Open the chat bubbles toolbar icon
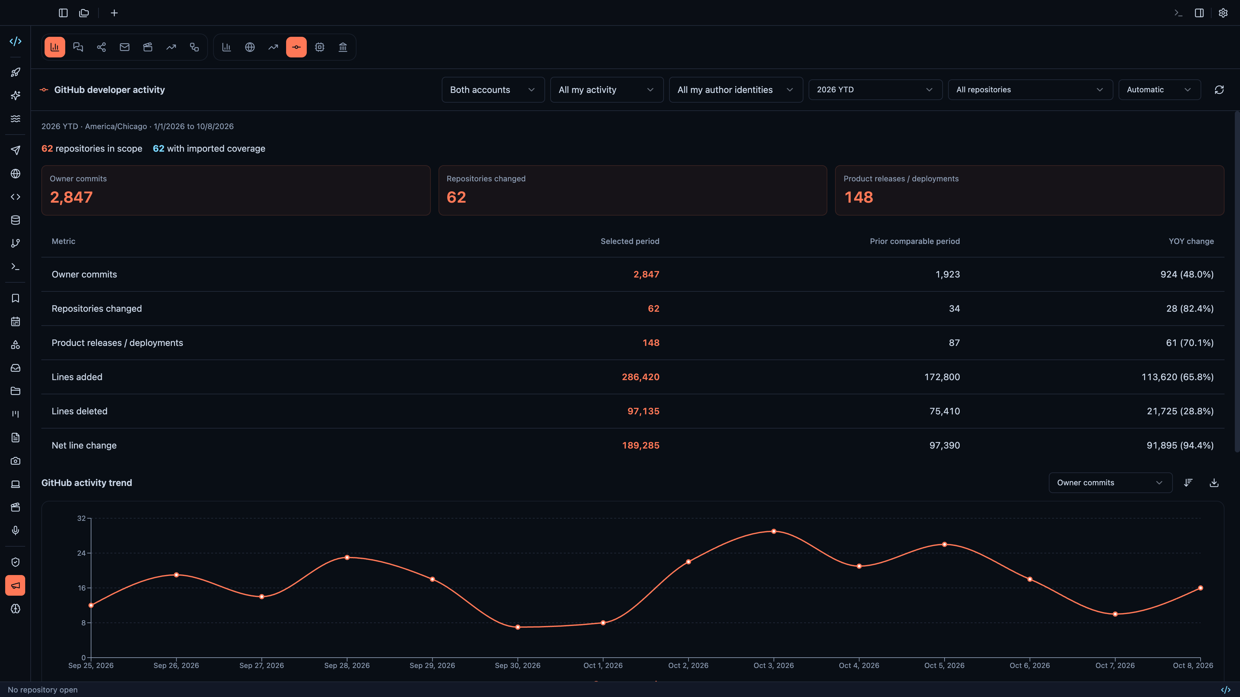This screenshot has height=697, width=1240. pyautogui.click(x=78, y=47)
